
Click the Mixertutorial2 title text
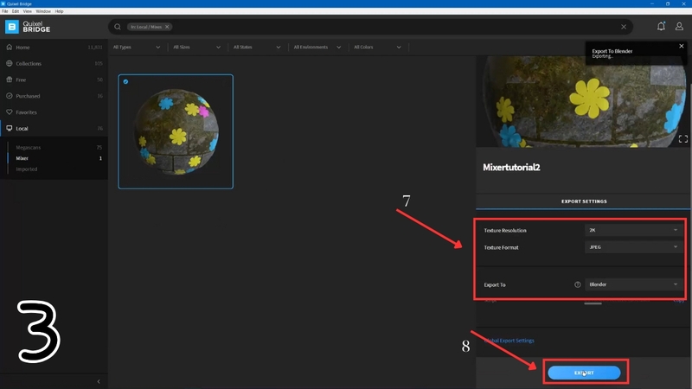511,167
